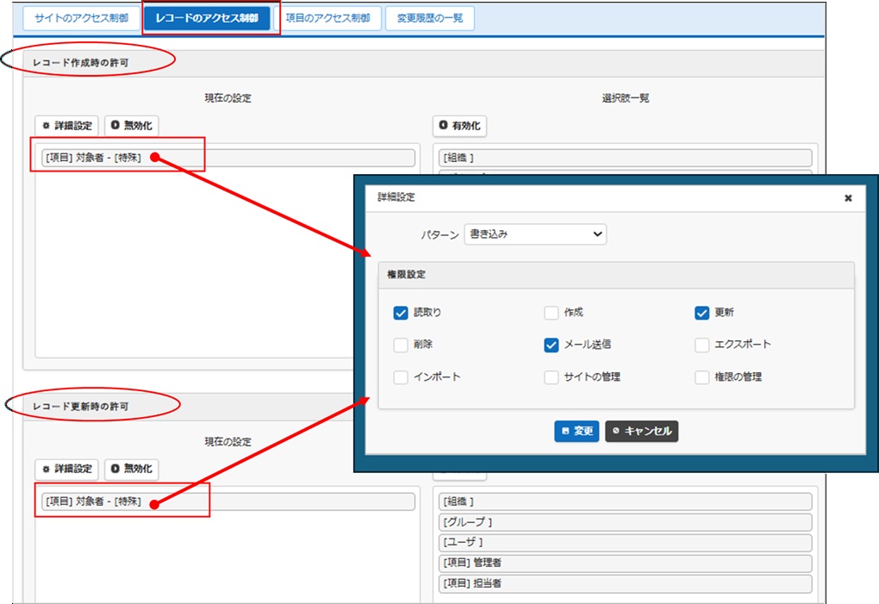Image resolution: width=879 pixels, height=604 pixels.
Task: Tick the 削除 checkbox
Action: tap(401, 345)
